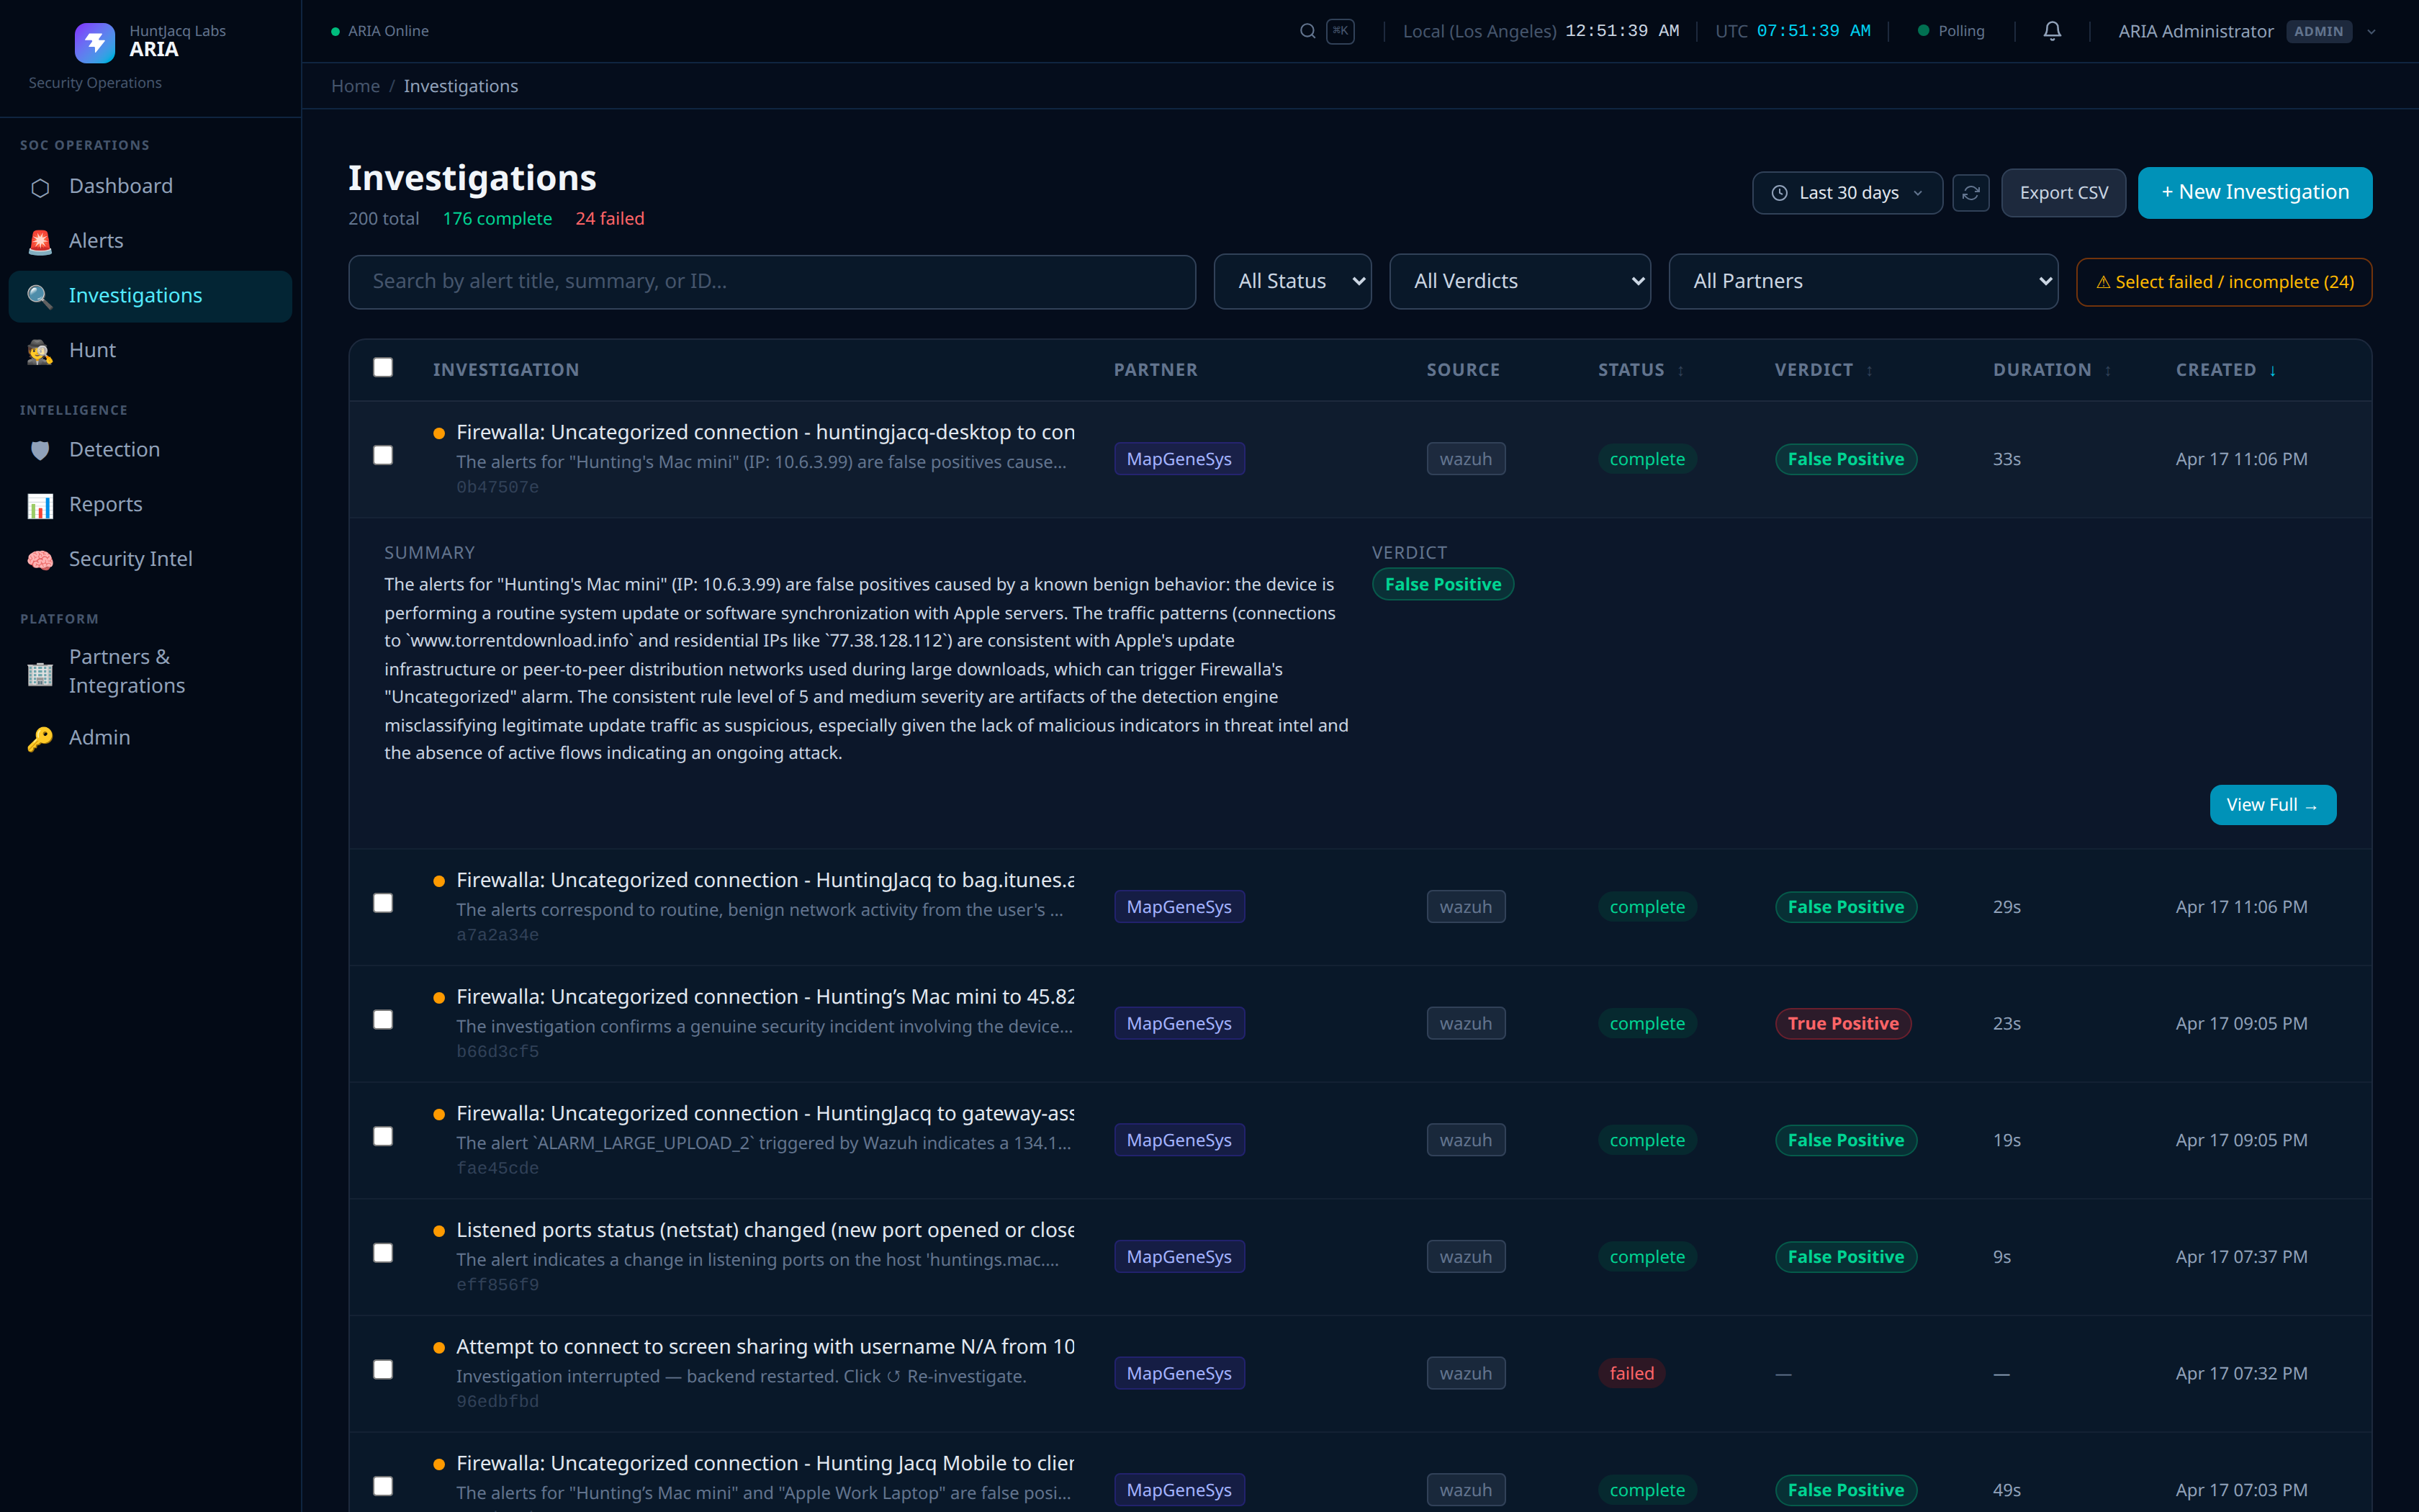Toggle Created column sort arrow
Viewport: 2419px width, 1512px height.
pyautogui.click(x=2273, y=371)
